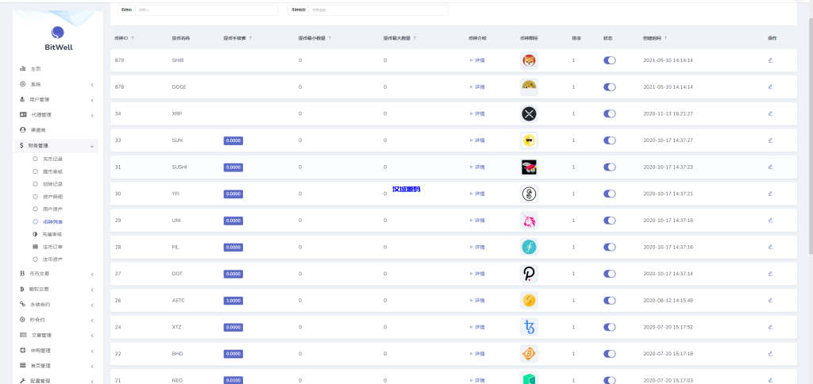Open the 详情 link for the YFI row
Image resolution: width=813 pixels, height=384 pixels.
coord(479,194)
